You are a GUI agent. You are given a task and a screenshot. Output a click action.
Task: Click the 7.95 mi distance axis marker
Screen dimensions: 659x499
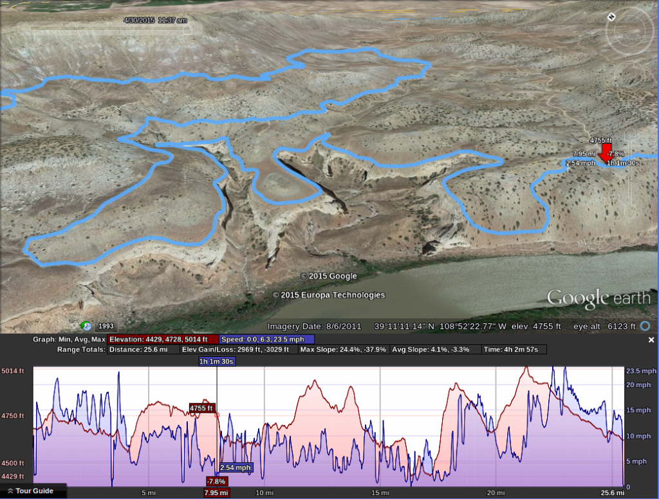[217, 493]
